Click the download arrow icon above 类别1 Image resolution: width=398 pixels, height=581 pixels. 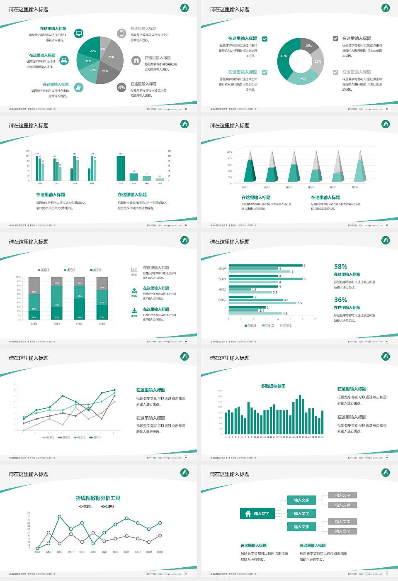(134, 311)
